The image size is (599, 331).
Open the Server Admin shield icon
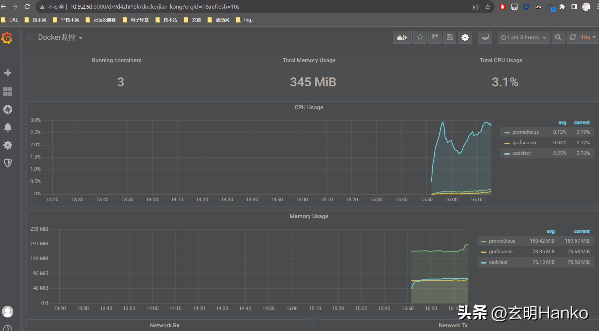pos(8,163)
